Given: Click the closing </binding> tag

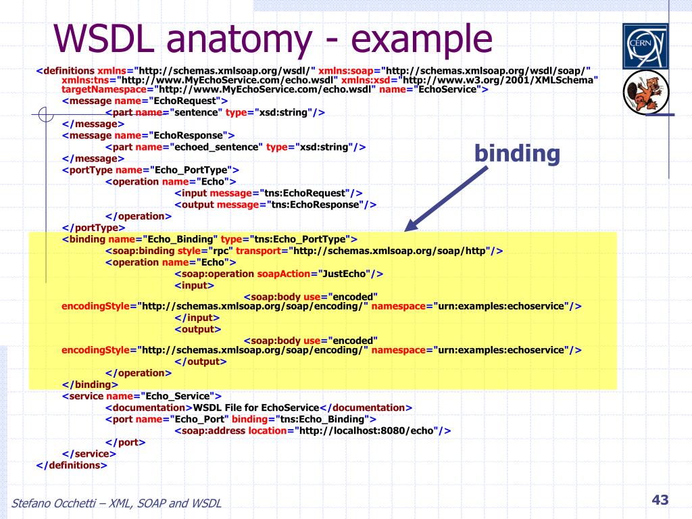Looking at the screenshot, I should coord(90,385).
